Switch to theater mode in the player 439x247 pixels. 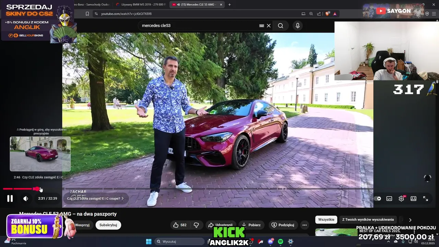(x=414, y=198)
